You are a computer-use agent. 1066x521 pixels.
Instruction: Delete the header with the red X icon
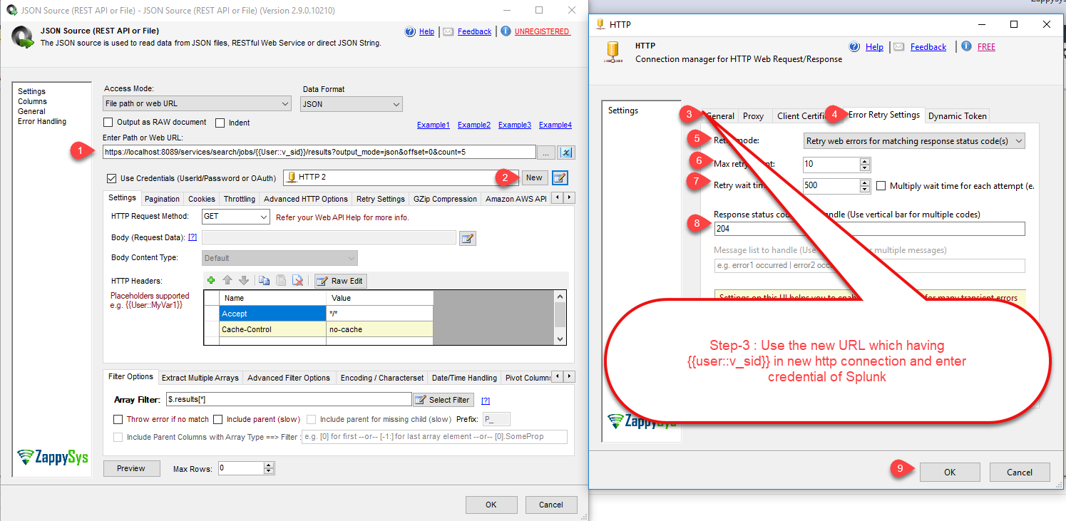click(298, 281)
